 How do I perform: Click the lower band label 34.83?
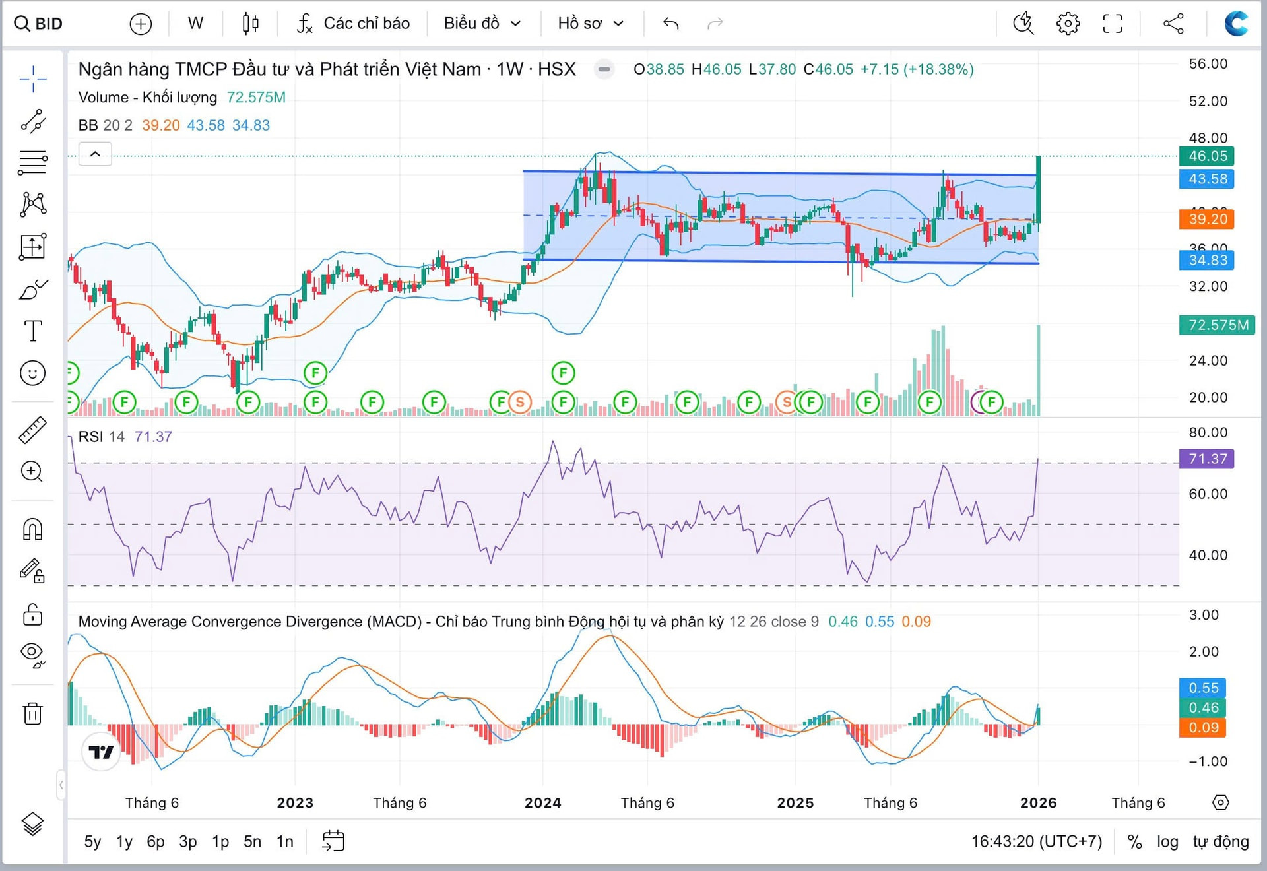[1207, 260]
